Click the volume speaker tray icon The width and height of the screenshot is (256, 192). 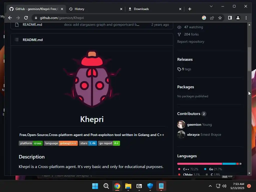tap(224, 186)
